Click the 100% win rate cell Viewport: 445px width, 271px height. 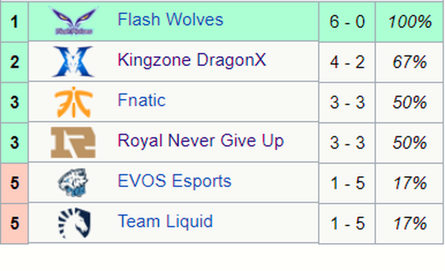pos(409,21)
